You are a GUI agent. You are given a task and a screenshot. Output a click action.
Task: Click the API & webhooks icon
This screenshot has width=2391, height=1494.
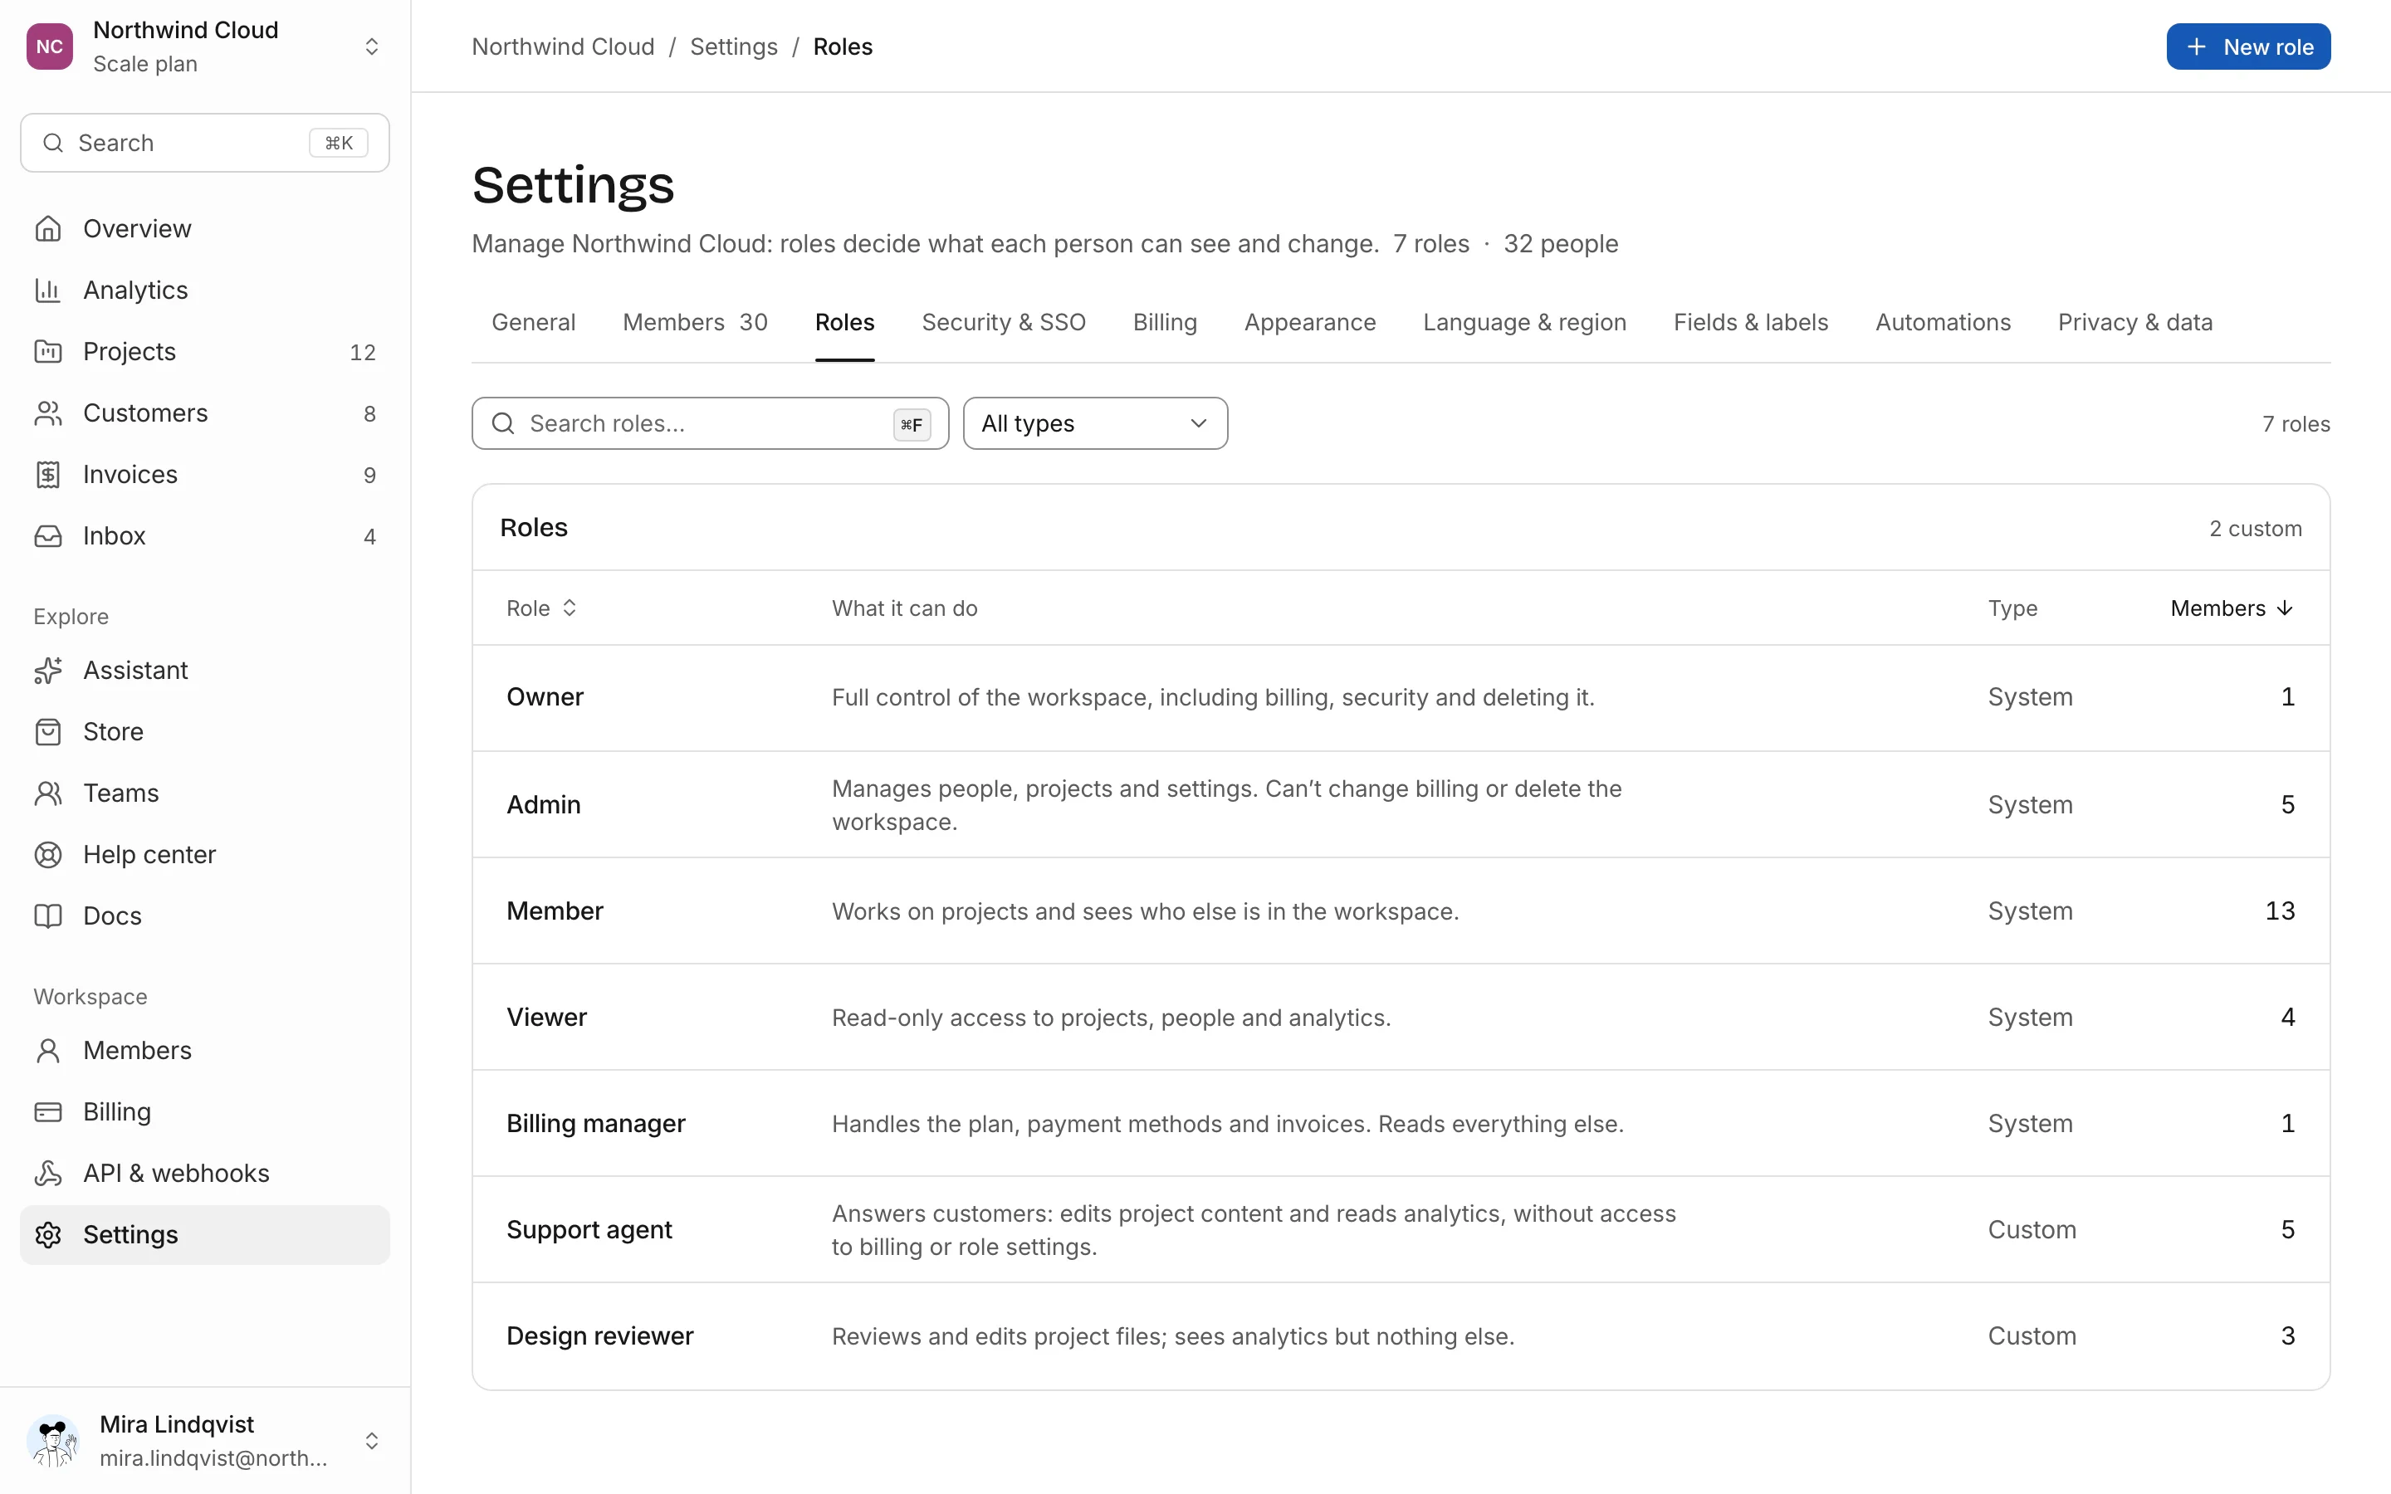click(47, 1173)
